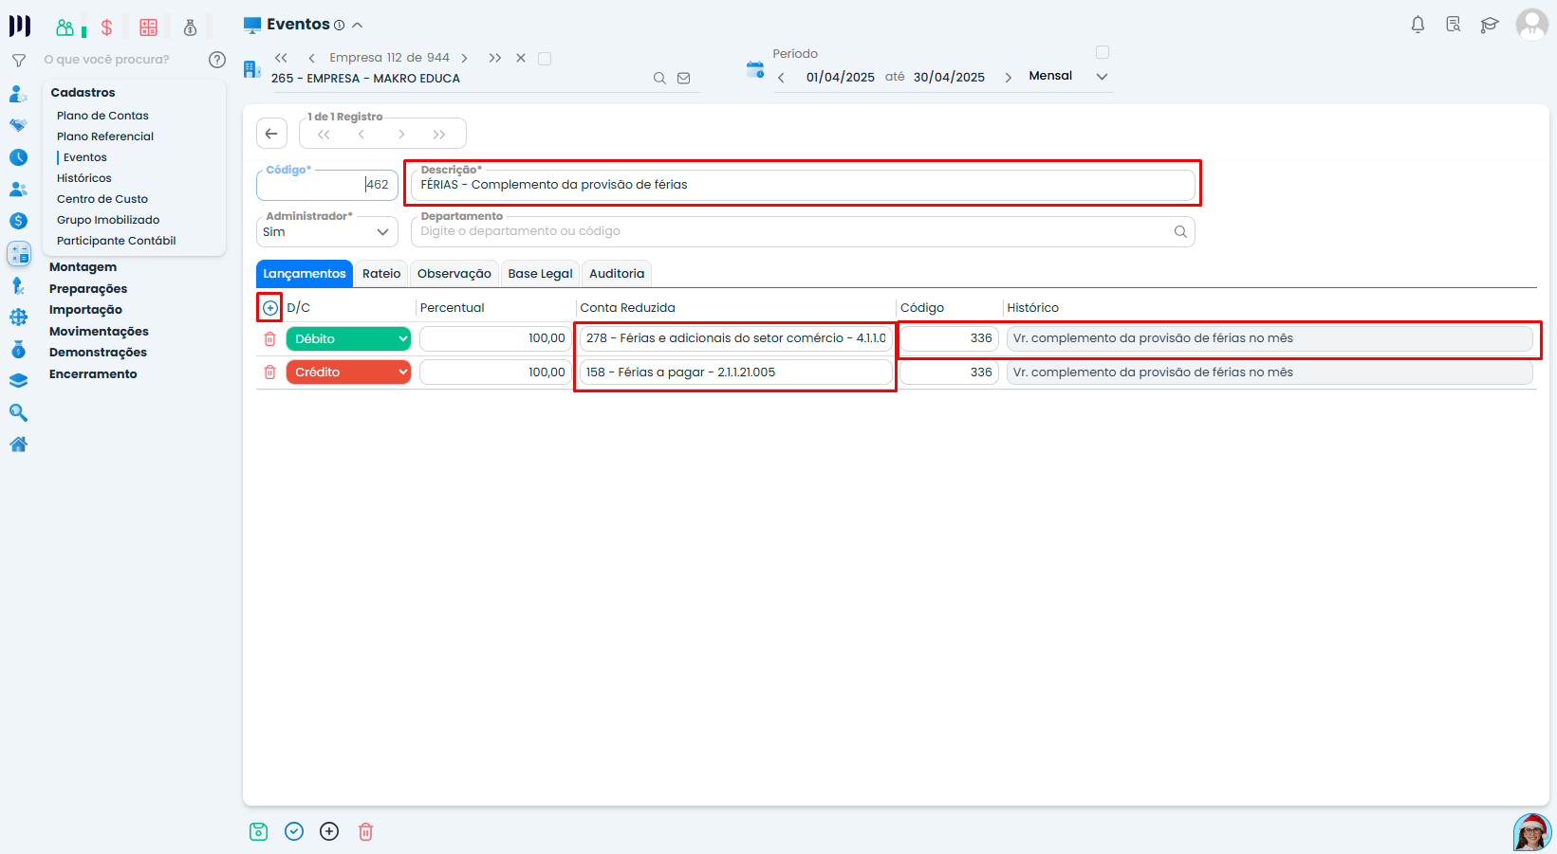Image resolution: width=1557 pixels, height=854 pixels.
Task: Open Plano de Contas in Cadastros
Action: [102, 116]
